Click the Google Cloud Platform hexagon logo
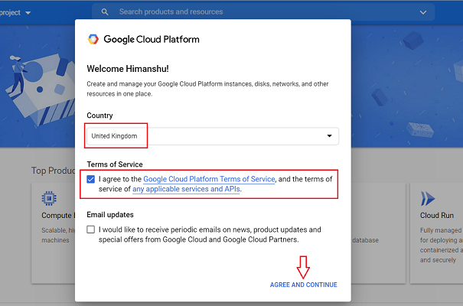Screen dimensions: 463x306 (93, 39)
